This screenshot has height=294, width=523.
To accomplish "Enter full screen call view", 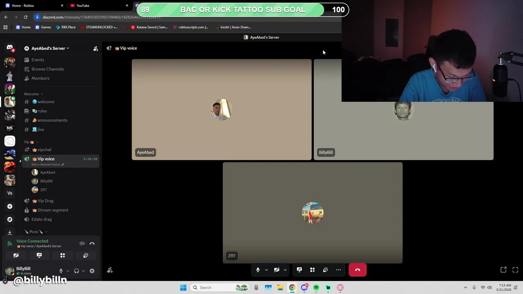I will 515,270.
